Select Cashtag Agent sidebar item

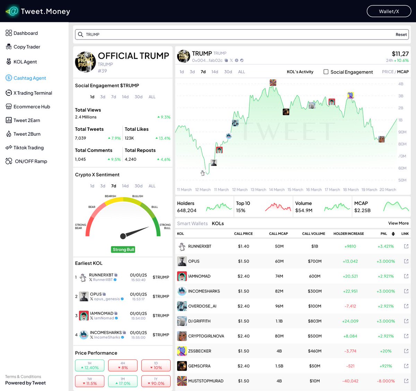coord(26,78)
